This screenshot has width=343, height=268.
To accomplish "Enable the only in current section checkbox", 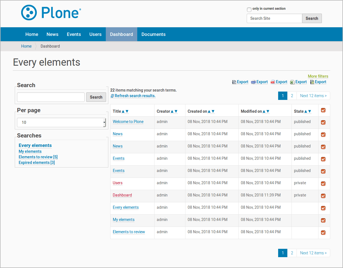I will click(x=249, y=10).
